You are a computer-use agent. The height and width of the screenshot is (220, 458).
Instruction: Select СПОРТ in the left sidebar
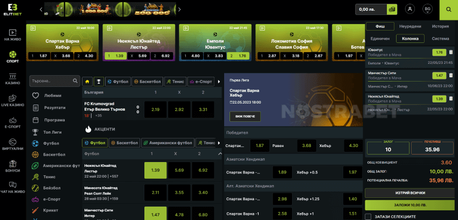[x=12, y=57]
